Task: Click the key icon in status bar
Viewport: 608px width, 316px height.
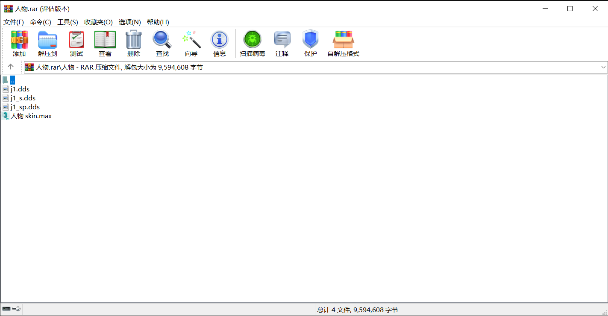Action: coord(16,309)
